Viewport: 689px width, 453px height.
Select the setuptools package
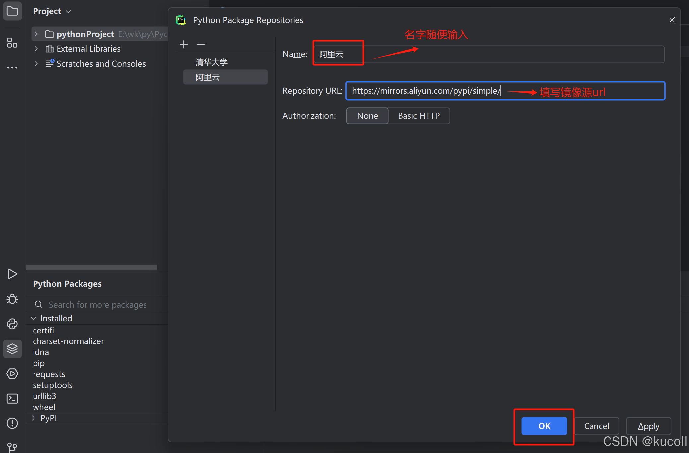click(x=53, y=385)
